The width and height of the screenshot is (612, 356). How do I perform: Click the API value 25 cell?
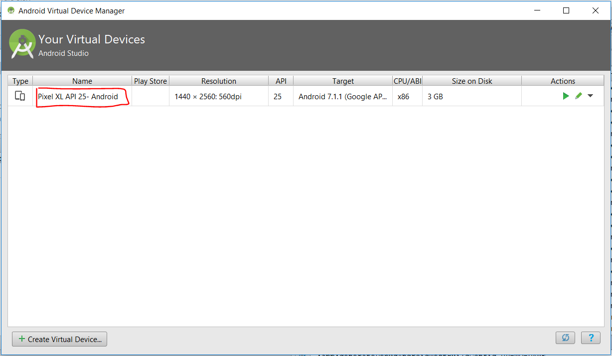281,96
